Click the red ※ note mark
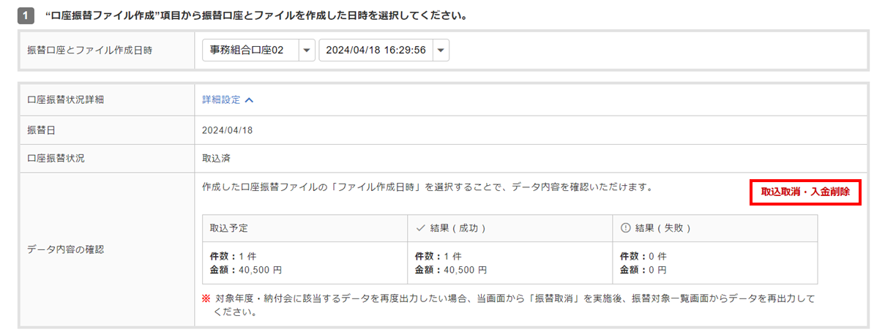This screenshot has width=885, height=335. click(x=206, y=299)
